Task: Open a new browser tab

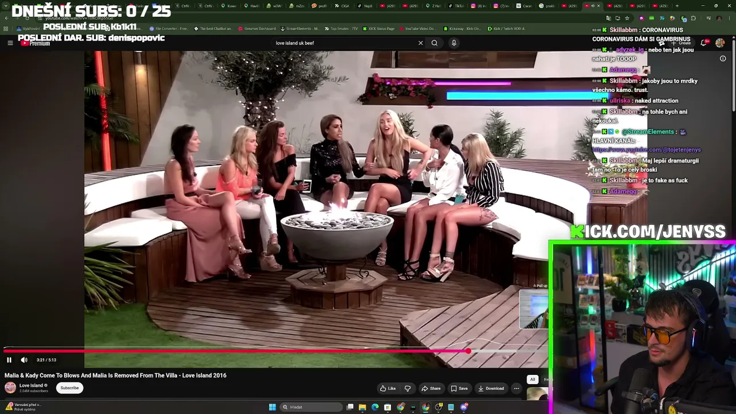Action: (677, 6)
